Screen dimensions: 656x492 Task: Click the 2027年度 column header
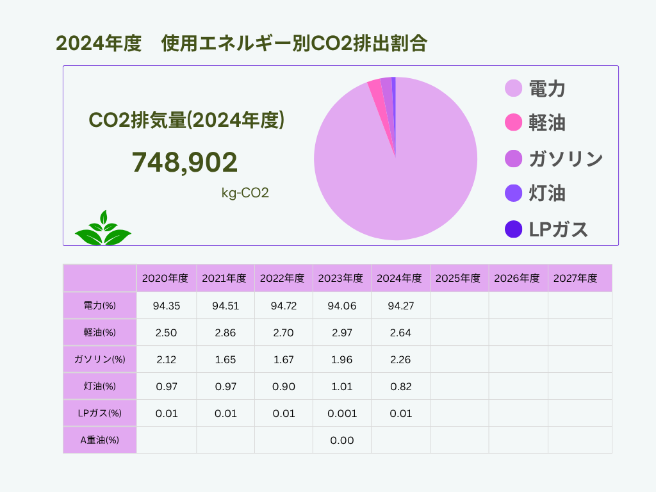pos(575,279)
